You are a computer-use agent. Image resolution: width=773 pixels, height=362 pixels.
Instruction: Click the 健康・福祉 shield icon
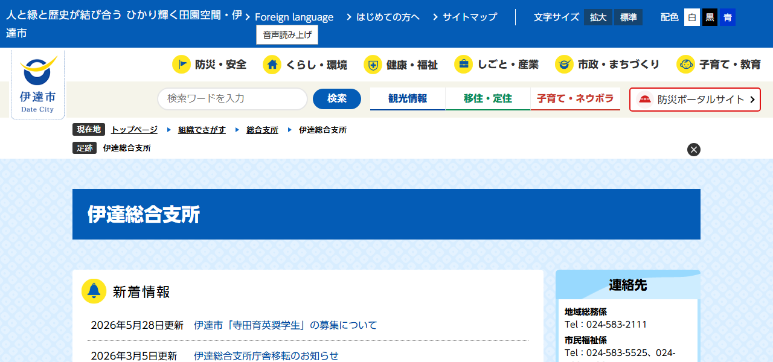coord(373,64)
